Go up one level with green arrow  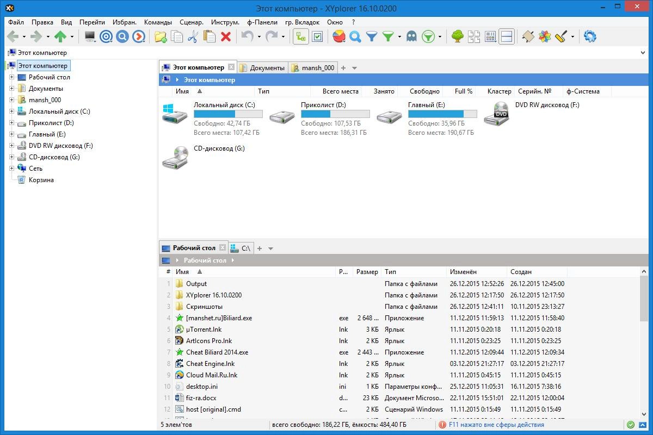[60, 36]
